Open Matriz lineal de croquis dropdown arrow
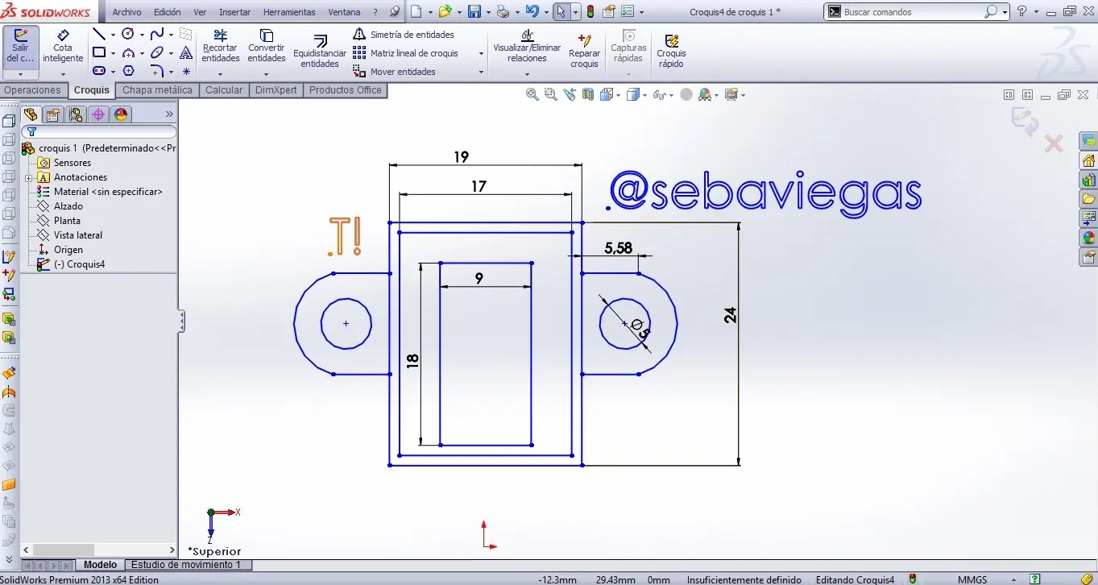 point(482,53)
